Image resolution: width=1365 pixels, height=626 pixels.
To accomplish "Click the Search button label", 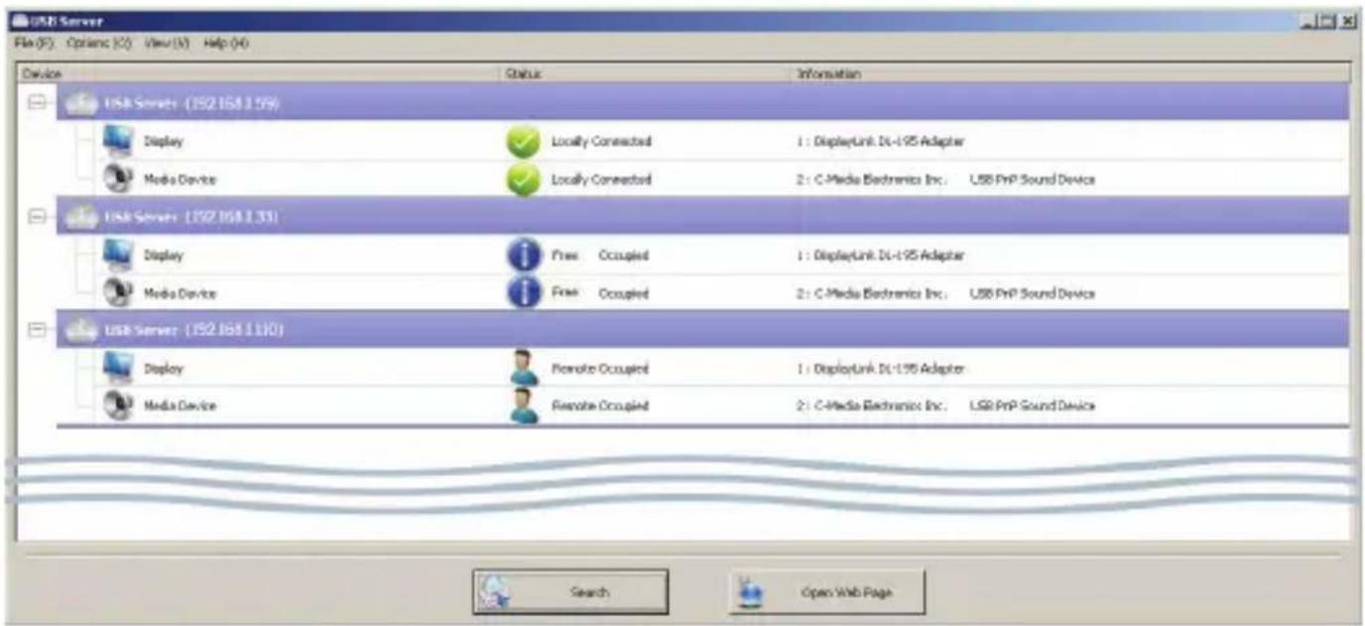I will tap(589, 592).
